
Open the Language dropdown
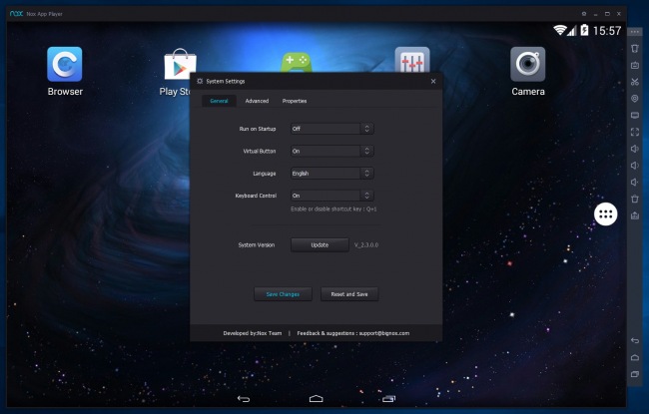pos(331,174)
